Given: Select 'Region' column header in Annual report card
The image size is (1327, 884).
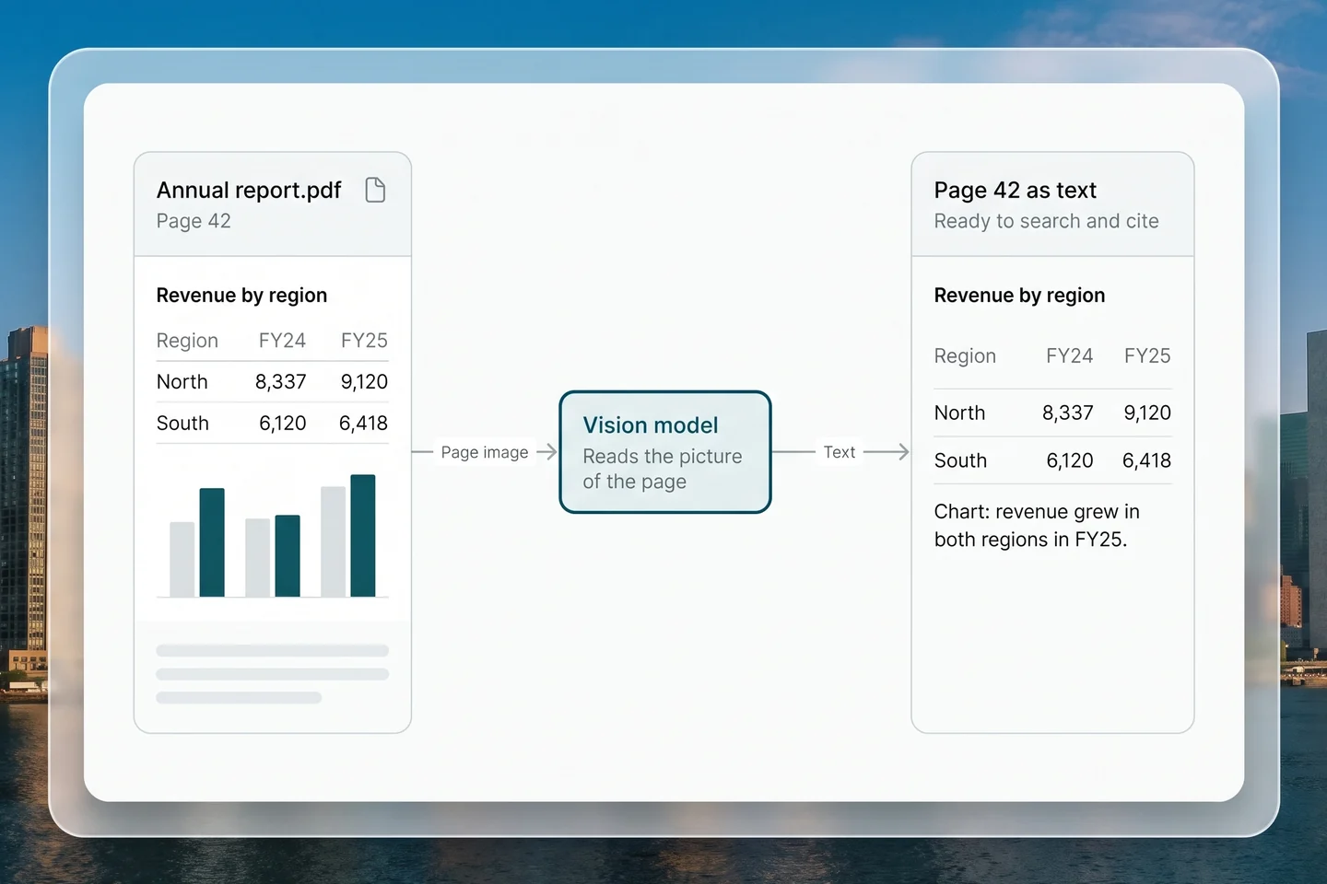Looking at the screenshot, I should tap(187, 341).
